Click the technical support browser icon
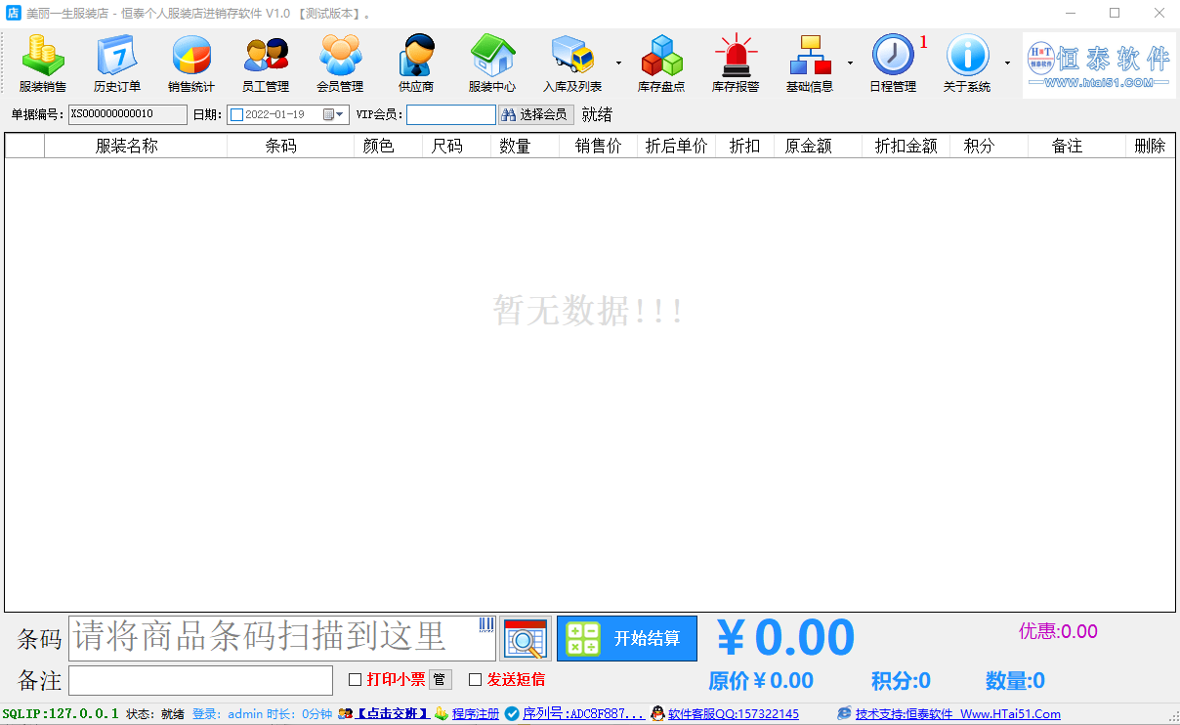Image resolution: width=1180 pixels, height=725 pixels. pos(844,714)
